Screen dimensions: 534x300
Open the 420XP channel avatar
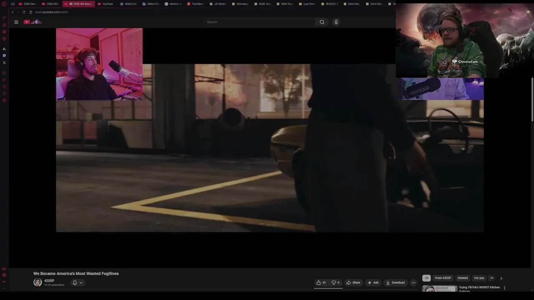pyautogui.click(x=38, y=282)
